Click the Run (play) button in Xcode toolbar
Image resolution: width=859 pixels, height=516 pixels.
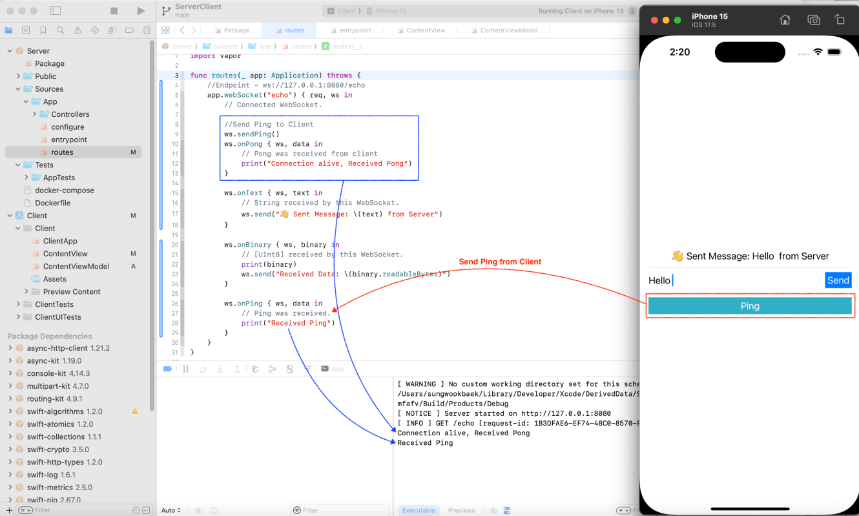coord(141,11)
